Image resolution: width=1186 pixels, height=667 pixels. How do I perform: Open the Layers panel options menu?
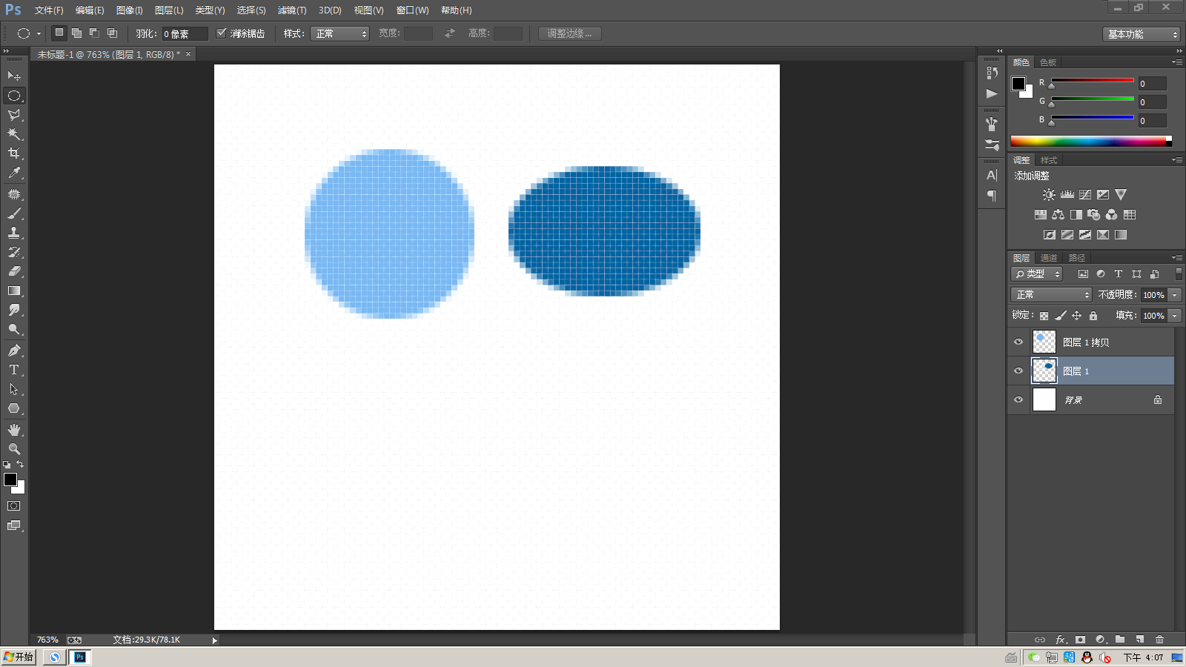pyautogui.click(x=1177, y=258)
